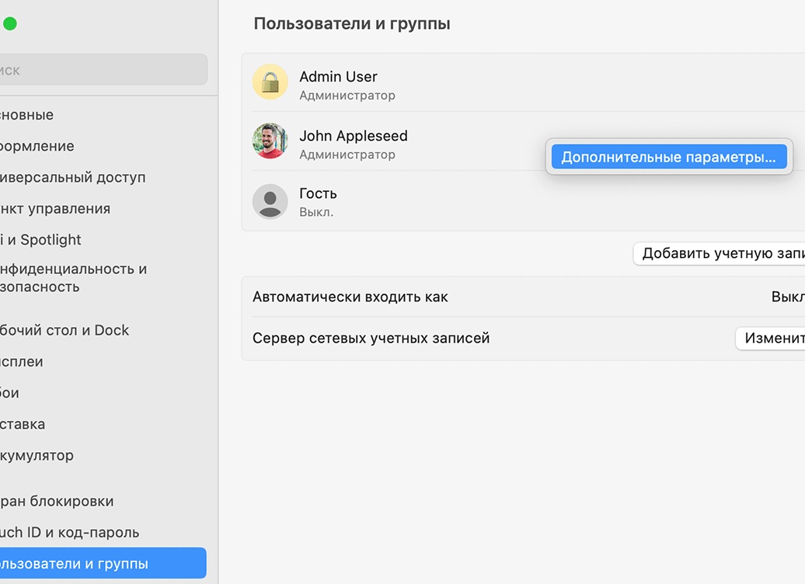
Task: Select Экран блокировки in sidebar
Action: 57,501
